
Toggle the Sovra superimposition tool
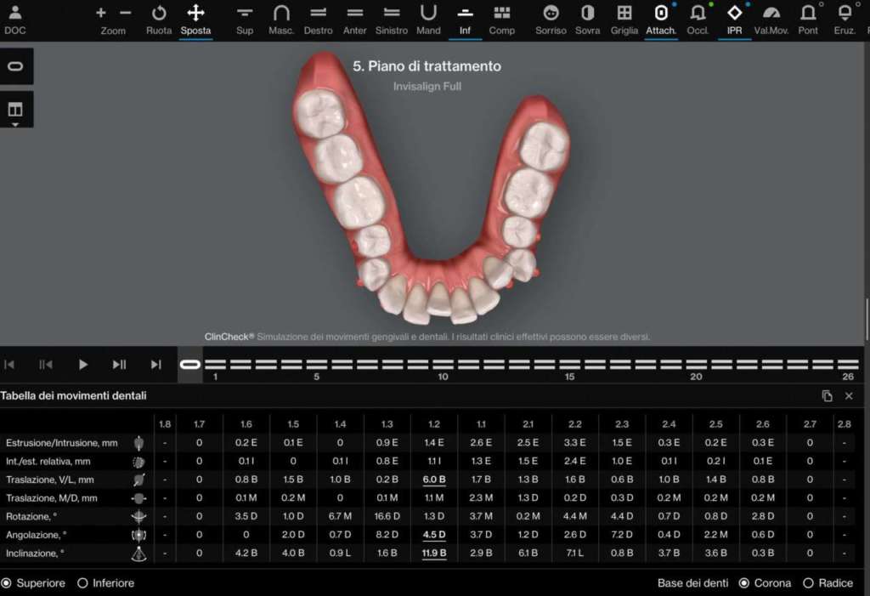[587, 20]
